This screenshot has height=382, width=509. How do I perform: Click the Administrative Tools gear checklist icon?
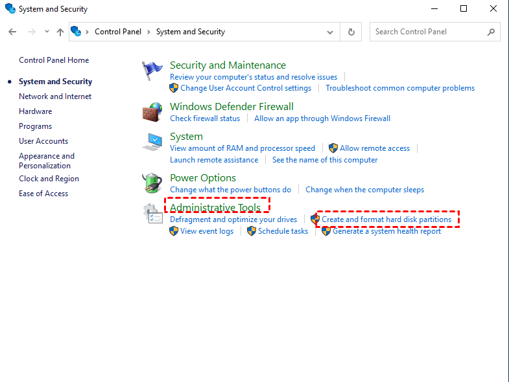pyautogui.click(x=153, y=214)
